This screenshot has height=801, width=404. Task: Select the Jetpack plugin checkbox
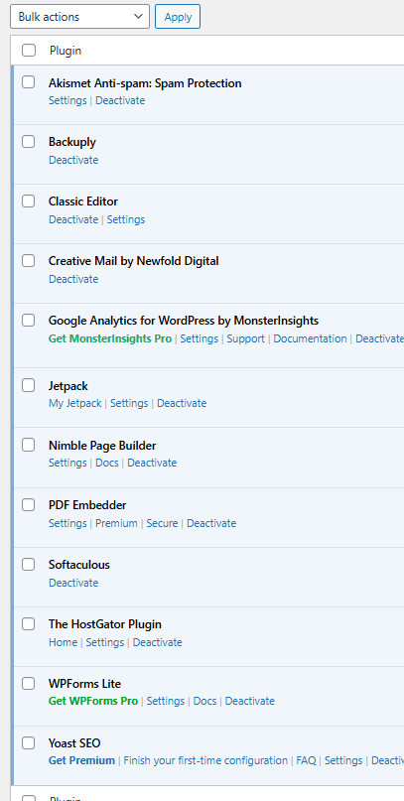click(28, 385)
